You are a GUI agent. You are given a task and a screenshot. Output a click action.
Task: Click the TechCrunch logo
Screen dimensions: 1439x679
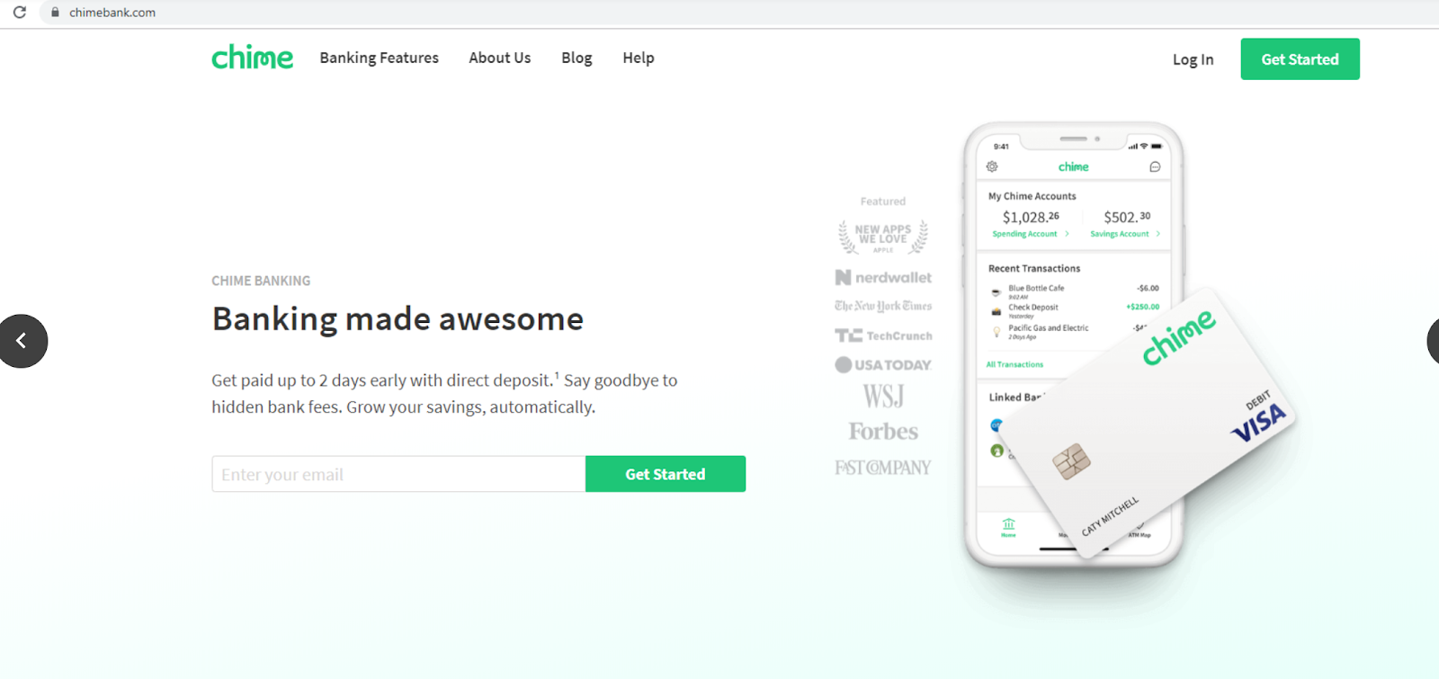point(883,335)
